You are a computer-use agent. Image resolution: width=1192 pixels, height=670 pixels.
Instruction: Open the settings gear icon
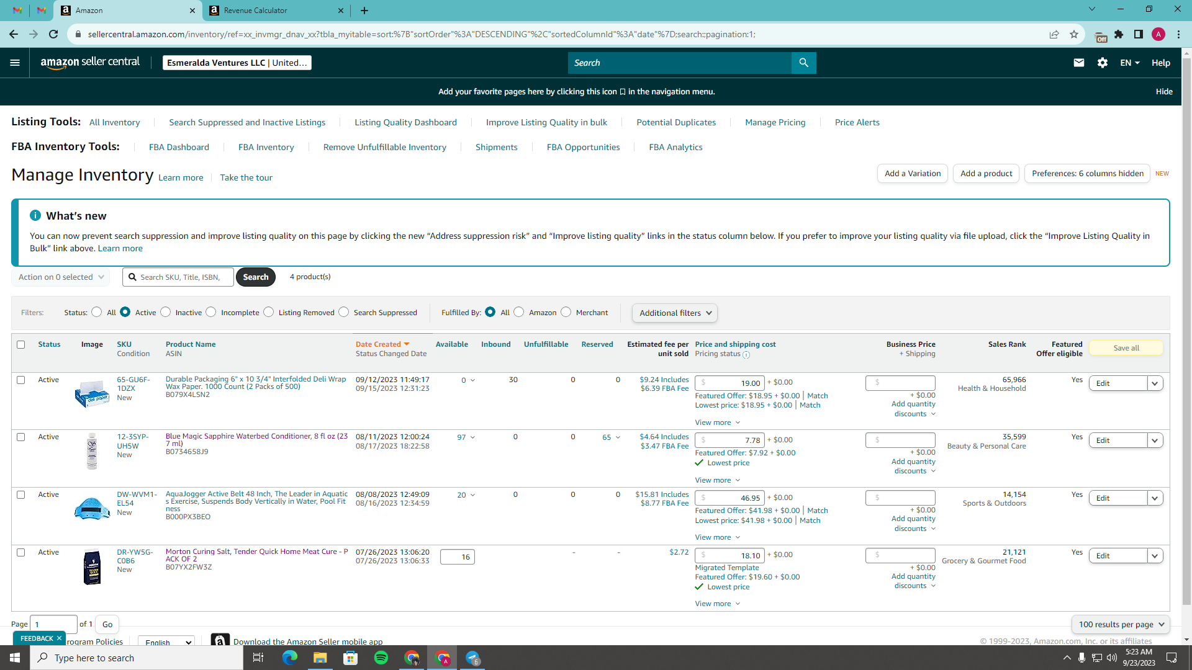point(1103,63)
